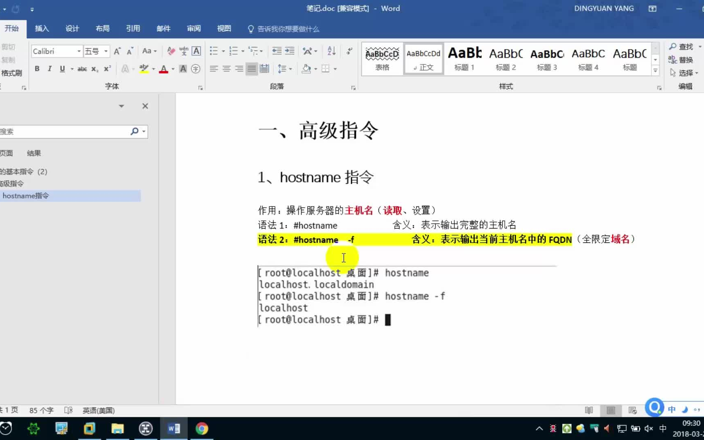Screen dimensions: 704x440
Task: Switch to the 插入 ribbon tab
Action: pyautogui.click(x=42, y=29)
